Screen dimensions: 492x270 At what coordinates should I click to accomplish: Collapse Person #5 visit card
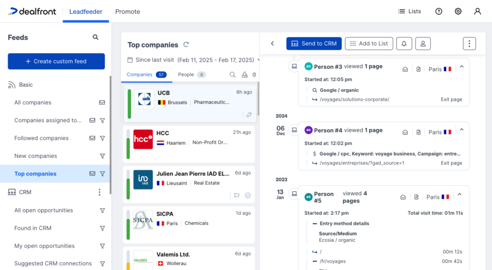(x=459, y=194)
